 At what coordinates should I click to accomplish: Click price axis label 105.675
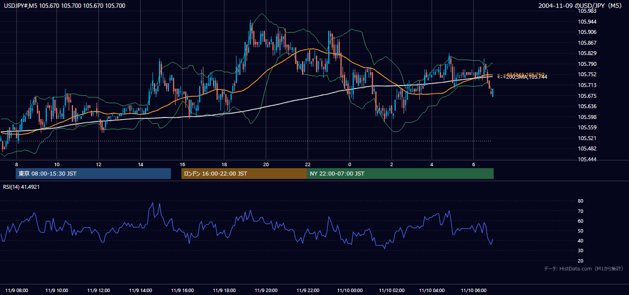click(587, 96)
